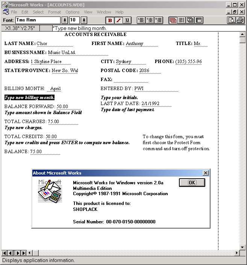Select the ADDRESS field 1 Skyline Place
247x265 pixels.
pyautogui.click(x=51, y=62)
